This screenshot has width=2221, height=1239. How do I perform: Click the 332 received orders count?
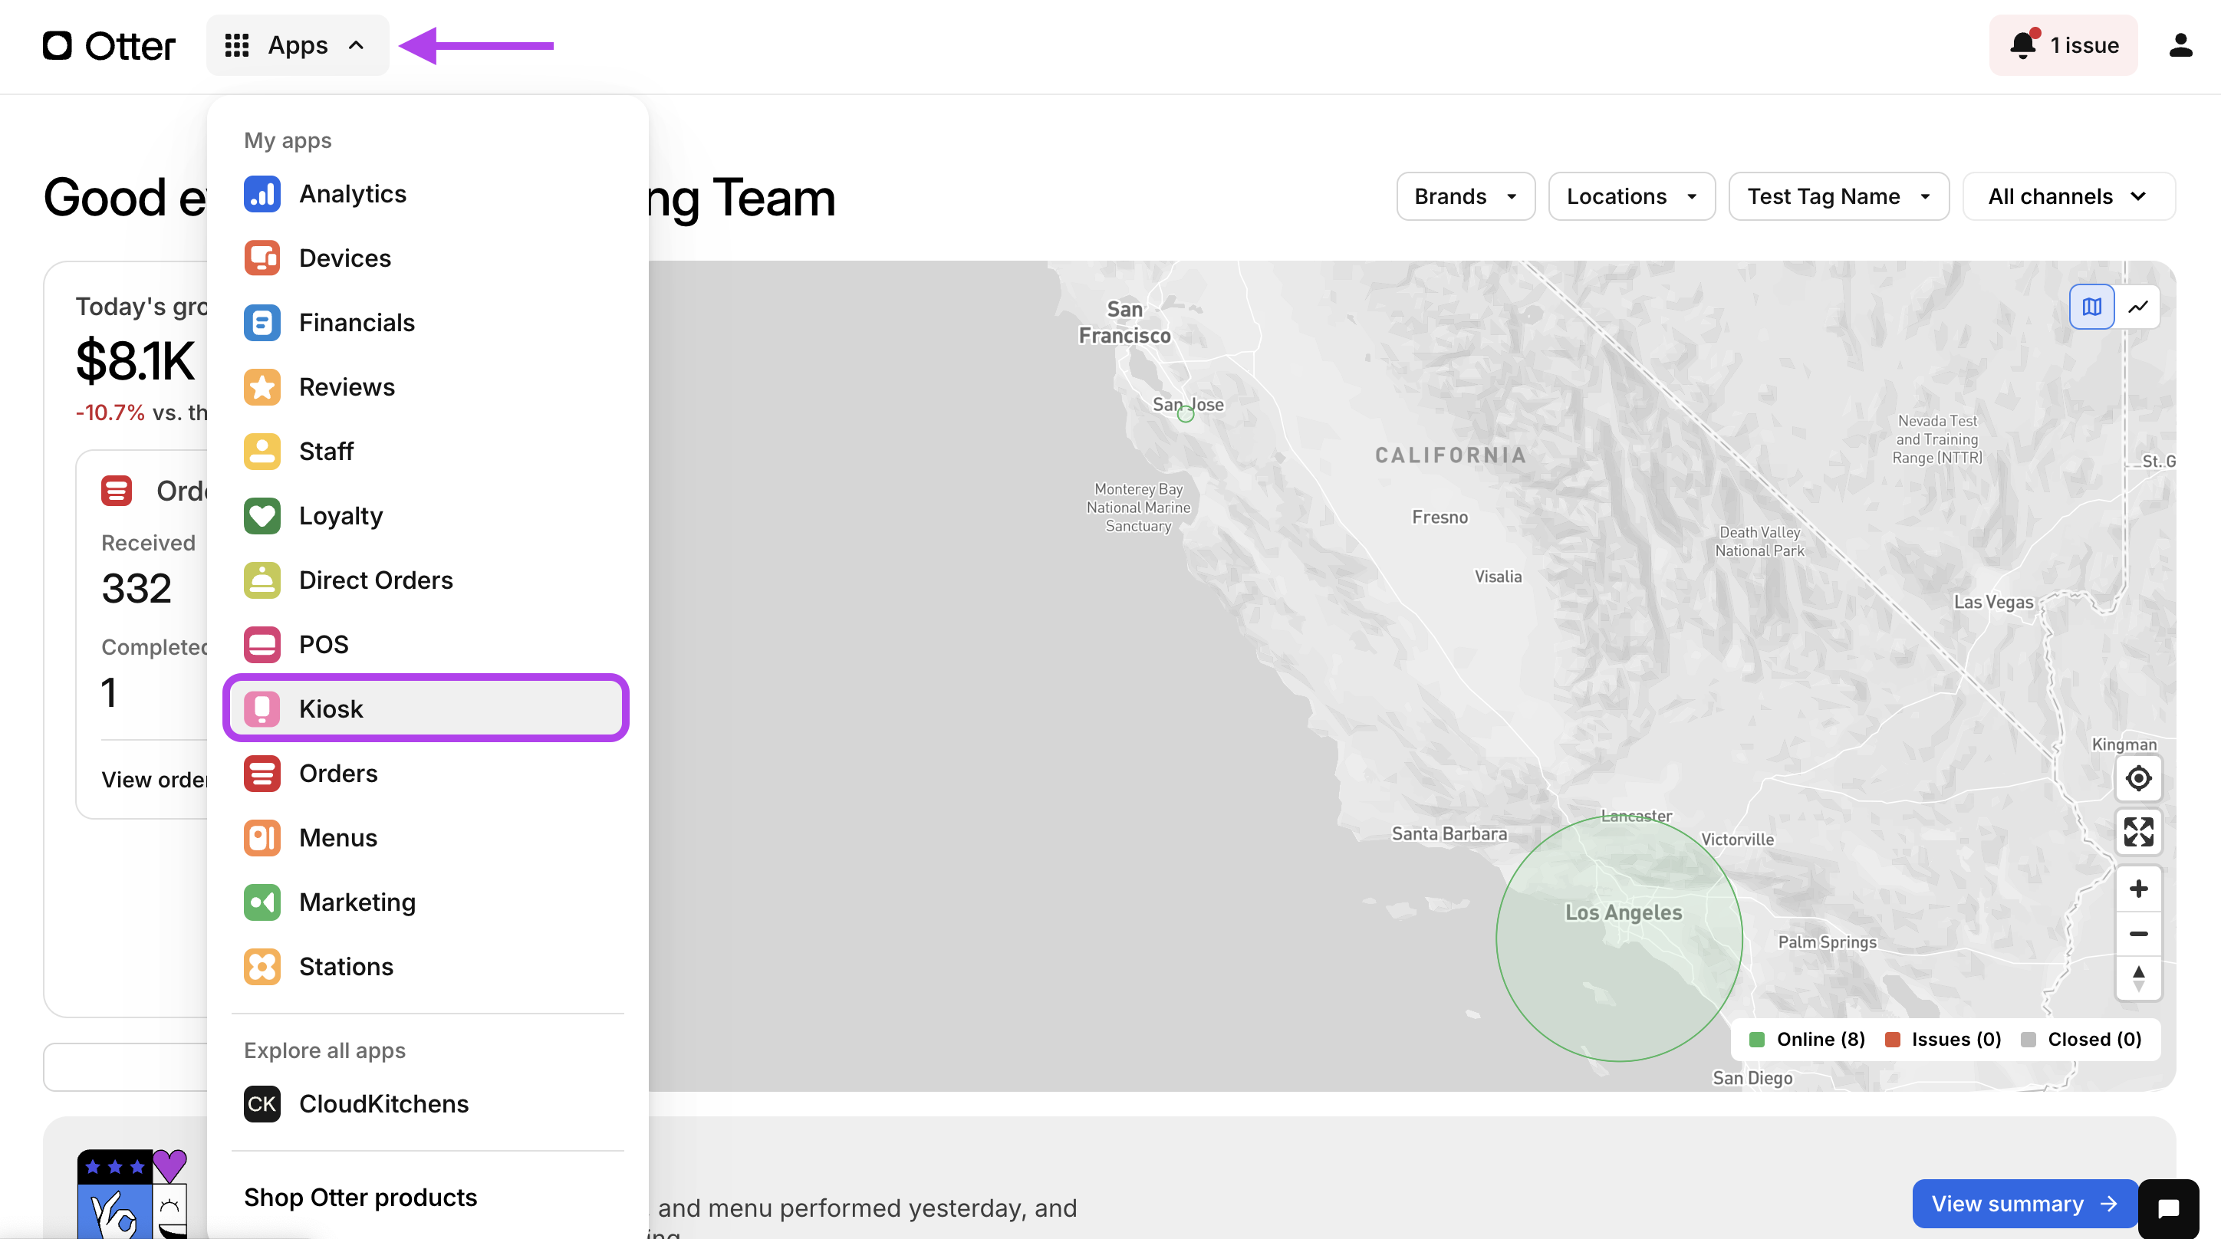(137, 589)
